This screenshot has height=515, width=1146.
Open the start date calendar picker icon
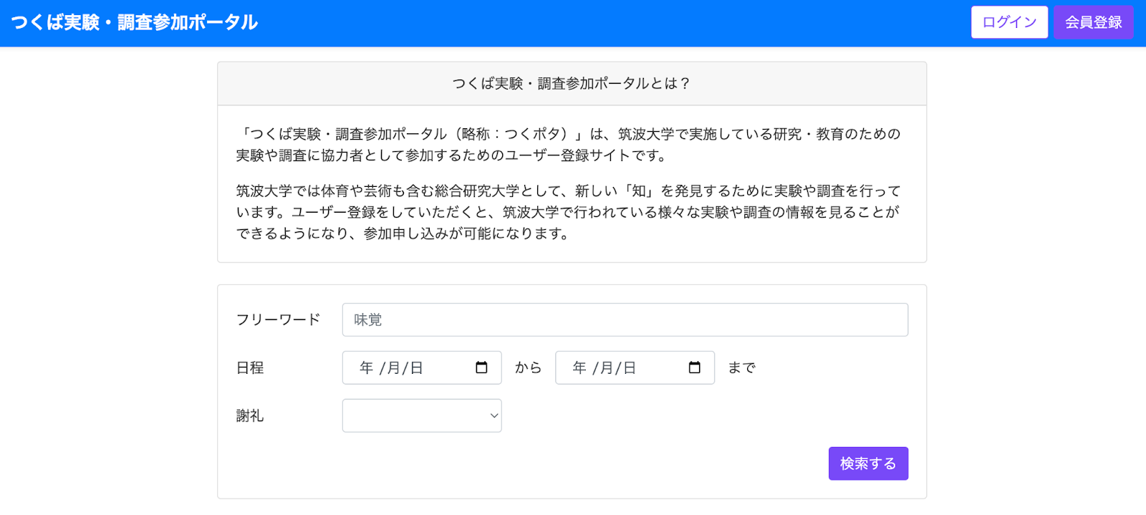click(481, 367)
